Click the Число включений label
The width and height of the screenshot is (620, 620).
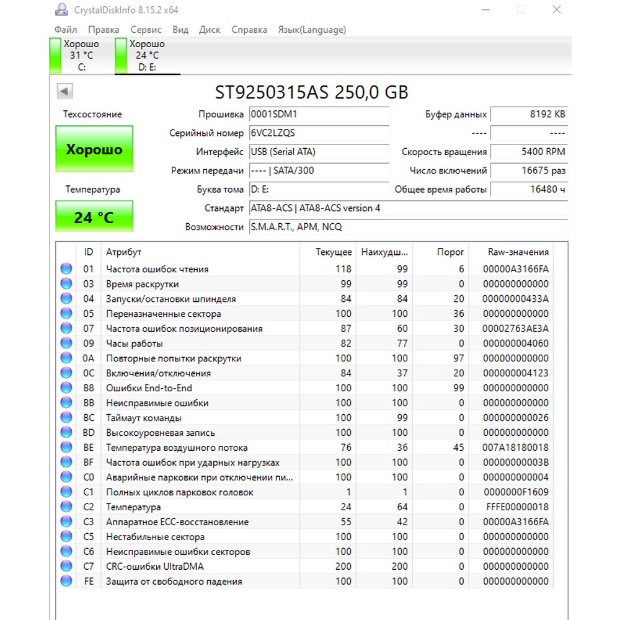pyautogui.click(x=448, y=171)
